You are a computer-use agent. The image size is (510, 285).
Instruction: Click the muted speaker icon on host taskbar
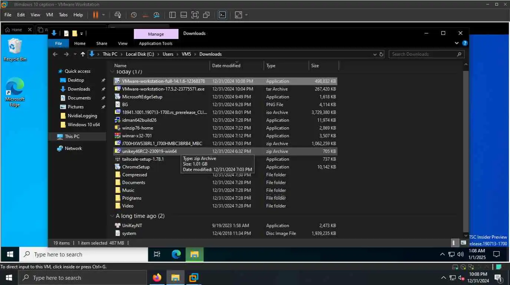(461, 278)
